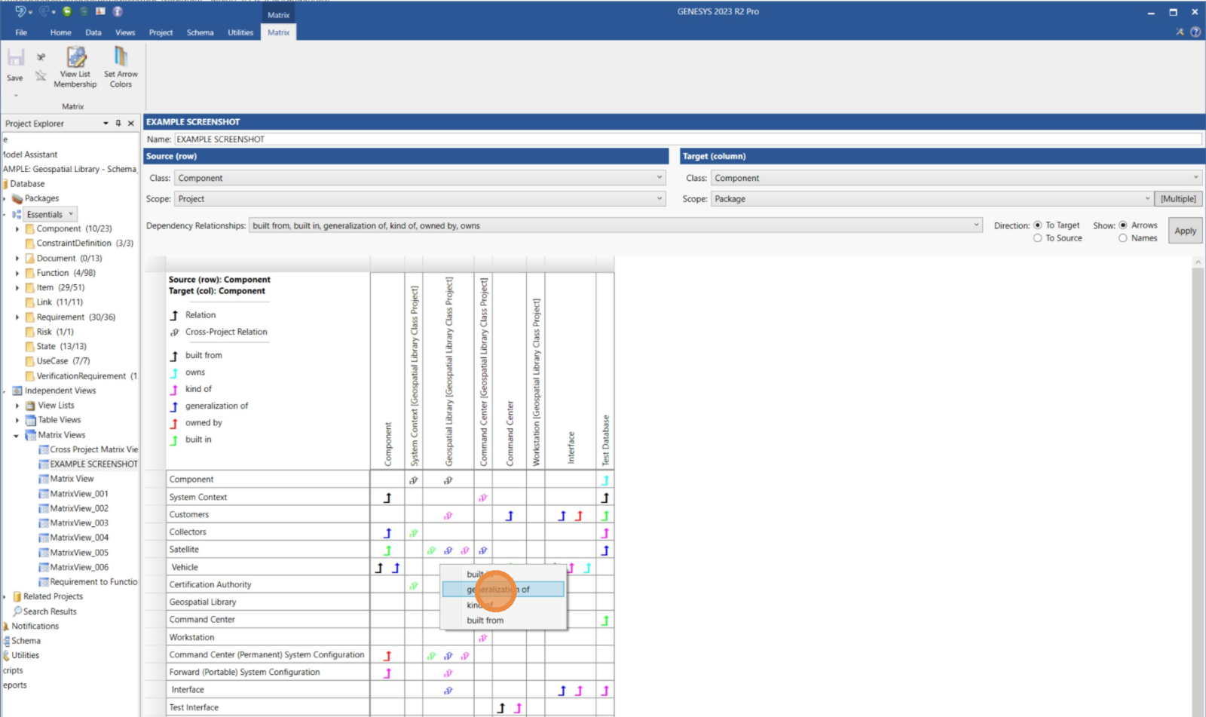Image resolution: width=1206 pixels, height=717 pixels.
Task: Close the Project Explorer panel
Action: coord(131,124)
